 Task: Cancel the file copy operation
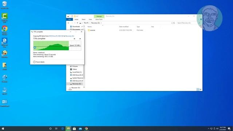[x=80, y=39]
